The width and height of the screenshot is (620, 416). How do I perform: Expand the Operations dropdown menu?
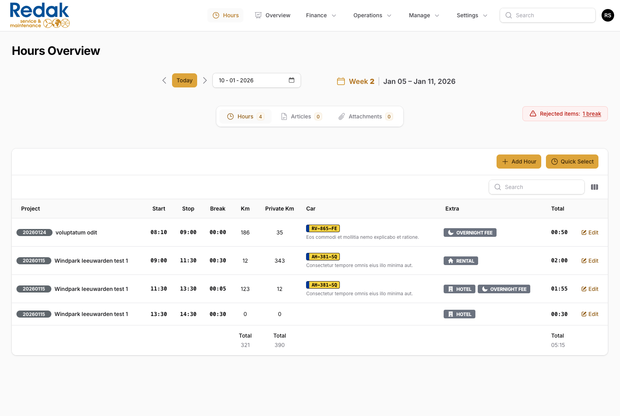pyautogui.click(x=372, y=15)
